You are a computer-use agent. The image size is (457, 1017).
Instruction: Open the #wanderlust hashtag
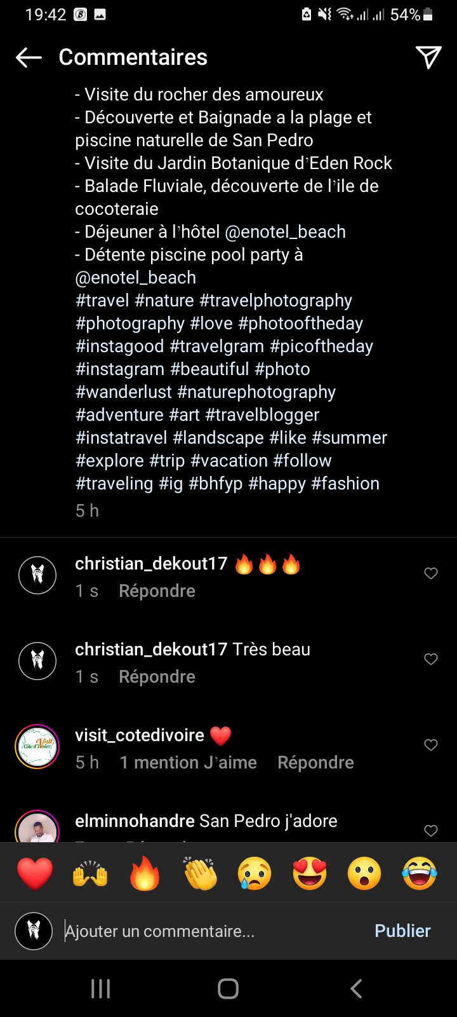tap(124, 392)
